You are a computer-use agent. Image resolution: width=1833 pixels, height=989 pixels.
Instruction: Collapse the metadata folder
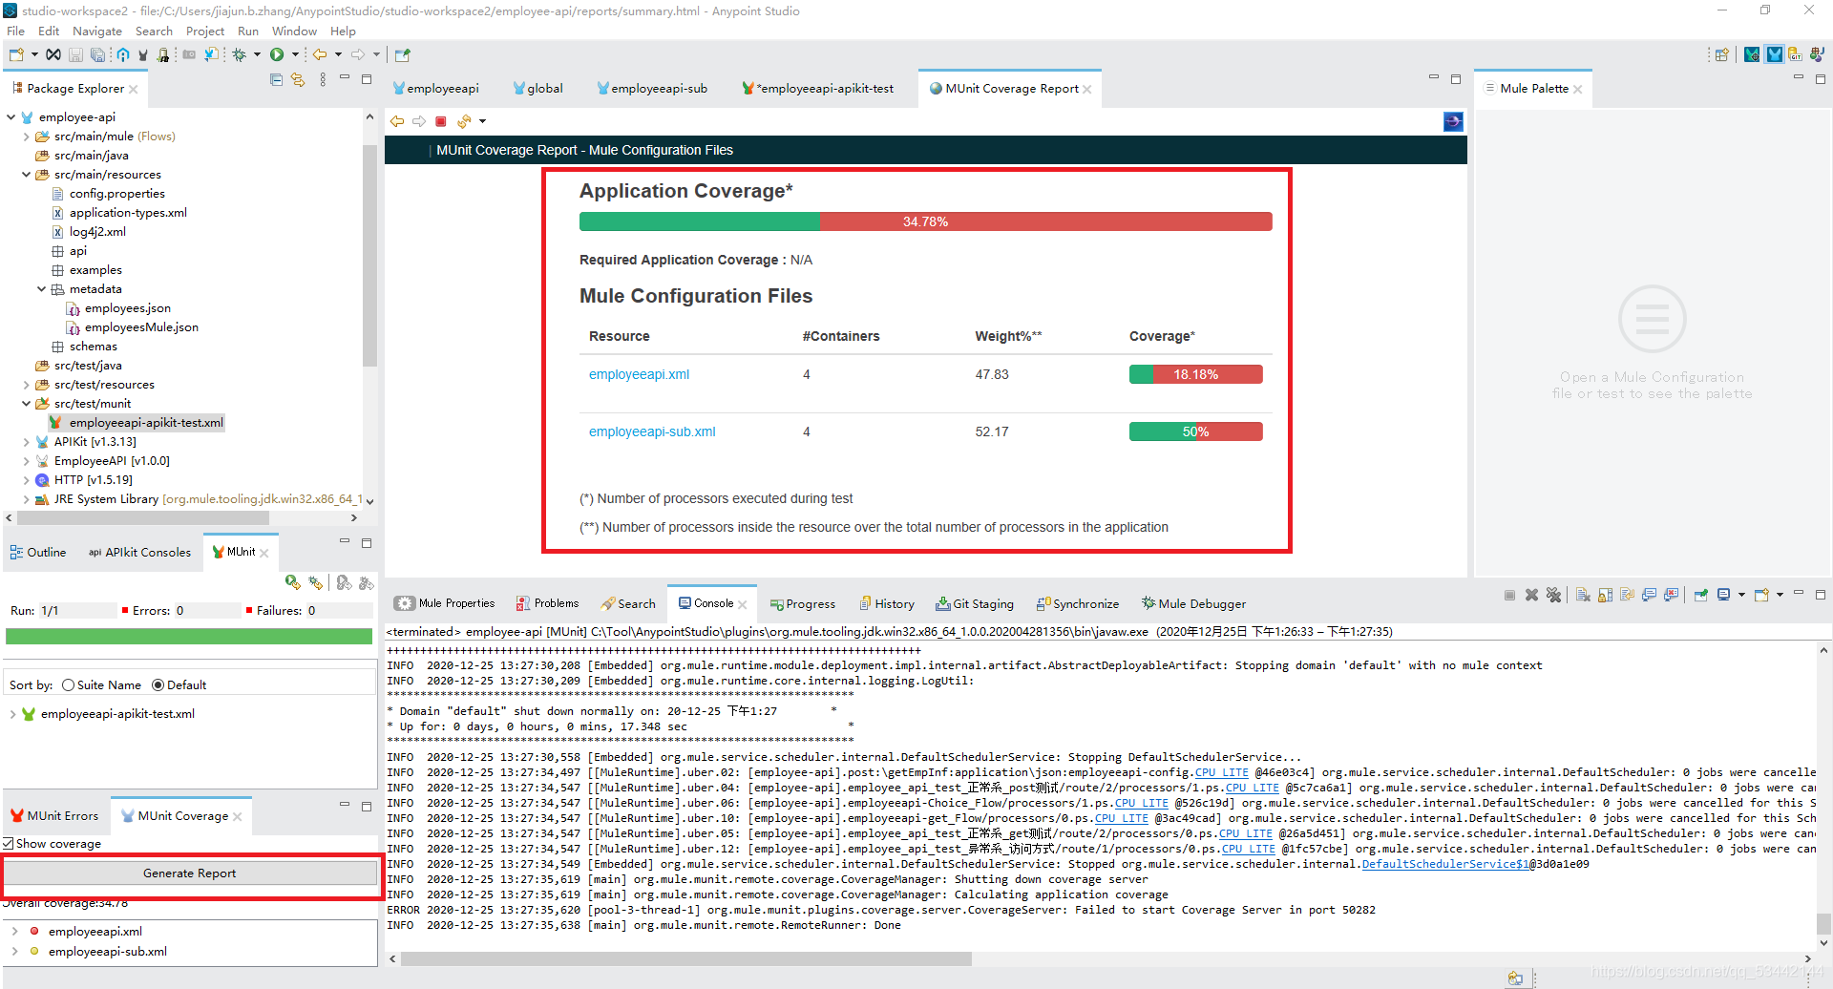[x=42, y=289]
